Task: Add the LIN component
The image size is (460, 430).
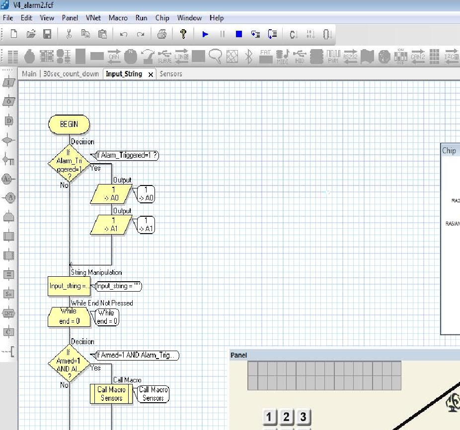Action: click(x=182, y=56)
